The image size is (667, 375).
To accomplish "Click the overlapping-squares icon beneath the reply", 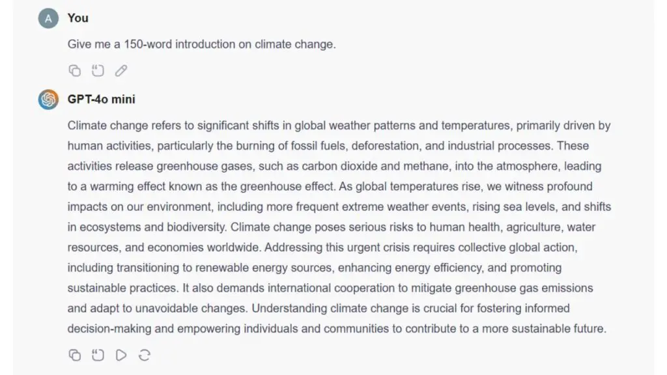I will (x=74, y=355).
